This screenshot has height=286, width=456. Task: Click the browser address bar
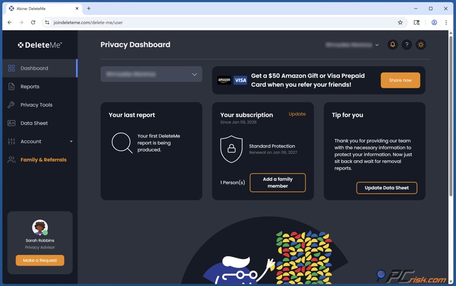tap(219, 22)
